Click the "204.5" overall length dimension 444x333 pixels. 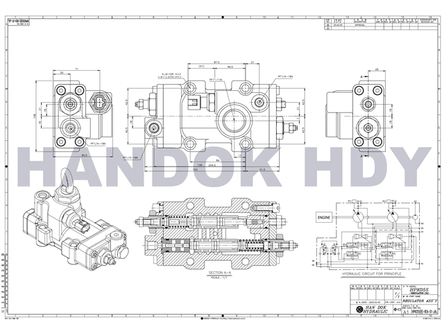point(212,165)
